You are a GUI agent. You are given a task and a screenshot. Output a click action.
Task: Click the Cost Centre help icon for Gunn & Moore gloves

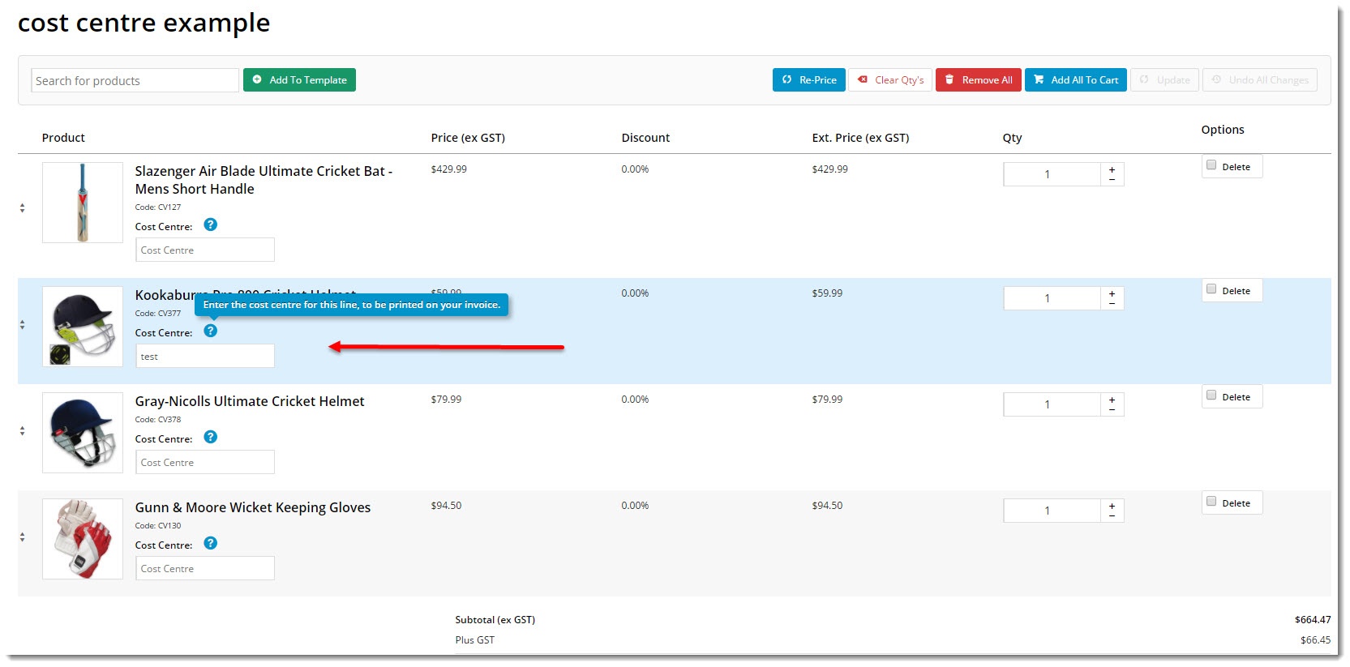click(x=210, y=543)
